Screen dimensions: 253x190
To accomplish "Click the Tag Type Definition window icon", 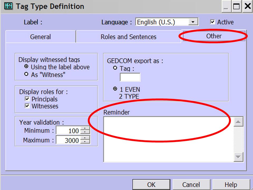I will pos(8,6).
